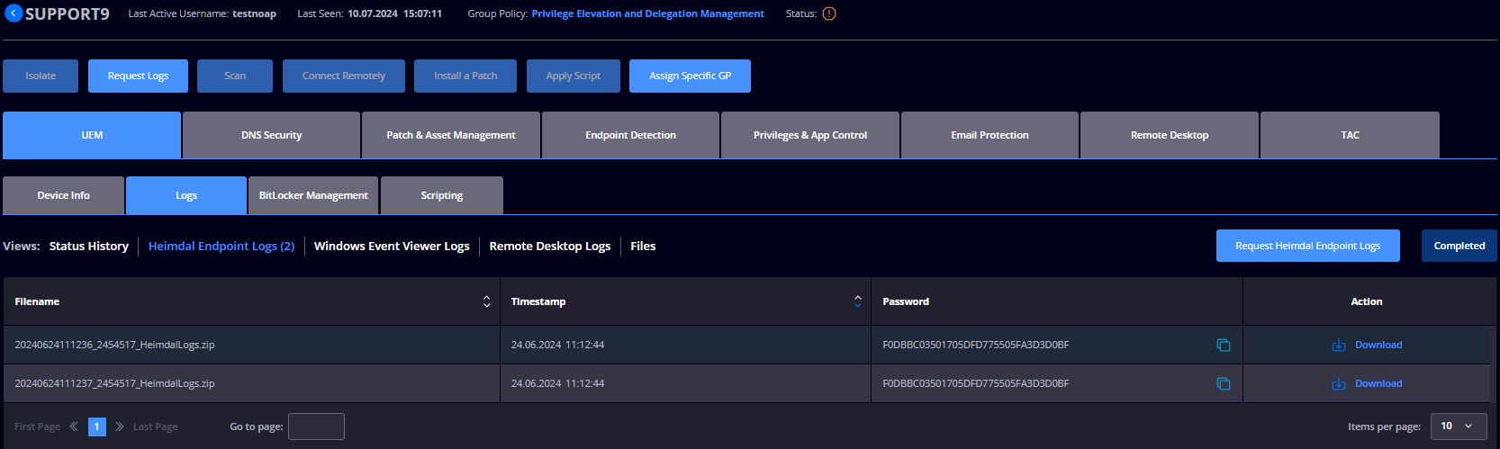Focus the Go to page input field

pyautogui.click(x=316, y=427)
